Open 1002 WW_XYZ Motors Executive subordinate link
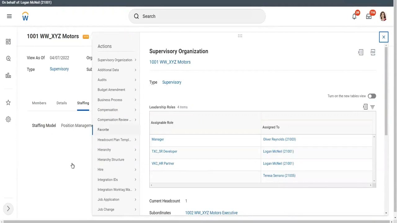 point(212,213)
